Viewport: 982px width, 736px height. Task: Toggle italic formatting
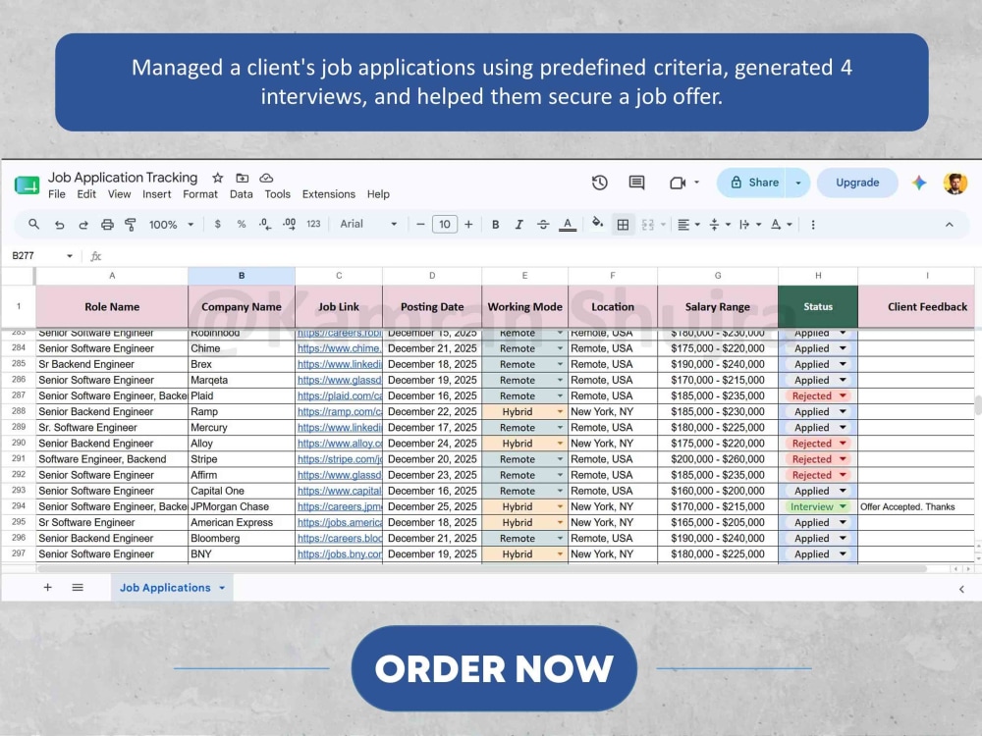point(518,224)
